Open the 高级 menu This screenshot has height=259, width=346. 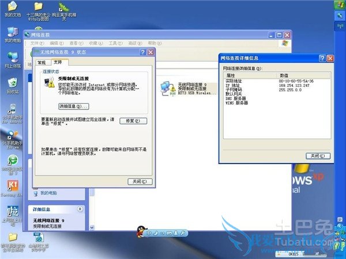[136, 43]
